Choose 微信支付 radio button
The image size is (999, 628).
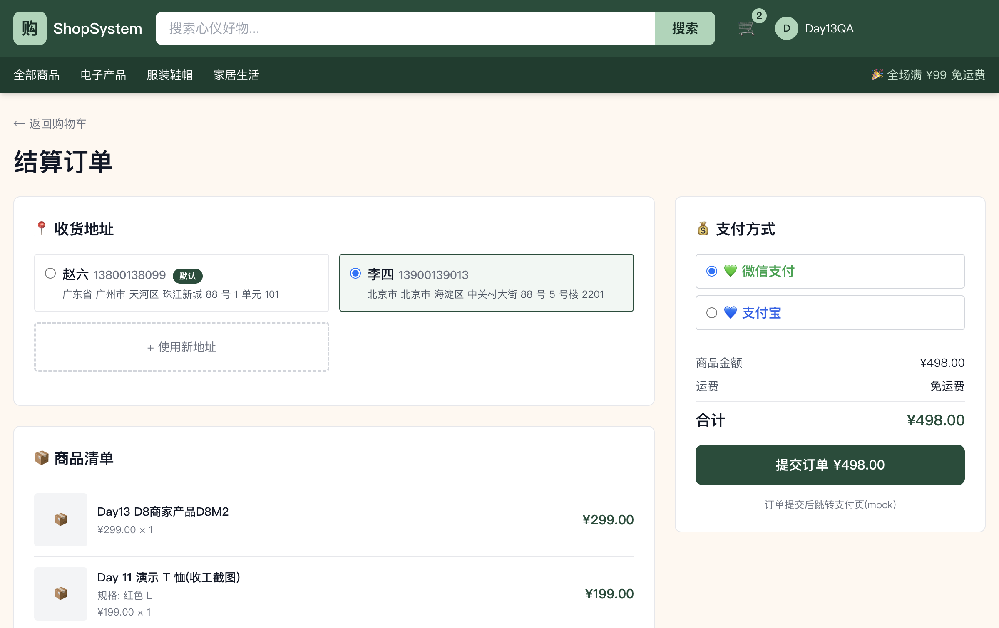[x=712, y=271]
